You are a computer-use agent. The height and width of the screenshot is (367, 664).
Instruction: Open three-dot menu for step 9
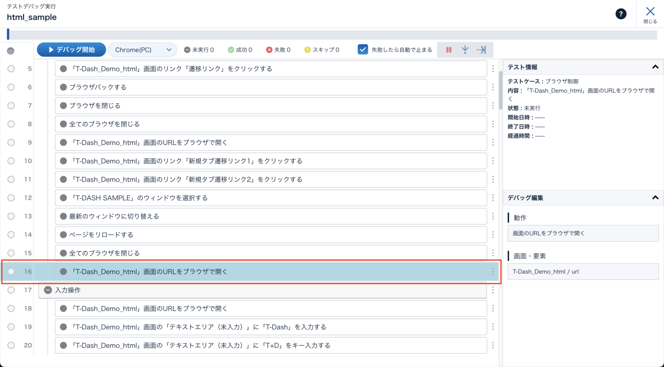coord(493,143)
